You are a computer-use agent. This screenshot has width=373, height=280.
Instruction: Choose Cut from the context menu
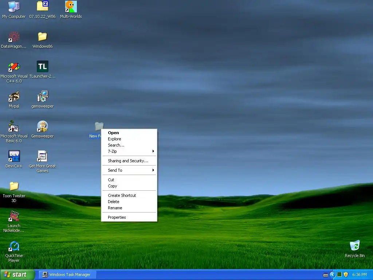129,180
